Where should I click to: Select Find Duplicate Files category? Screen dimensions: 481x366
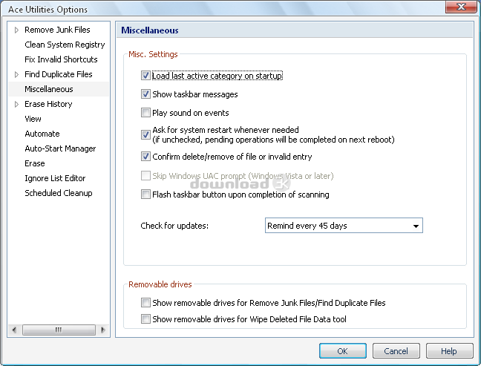59,74
